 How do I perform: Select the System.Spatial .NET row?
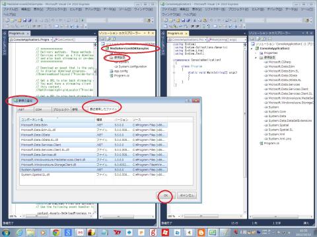(94, 170)
